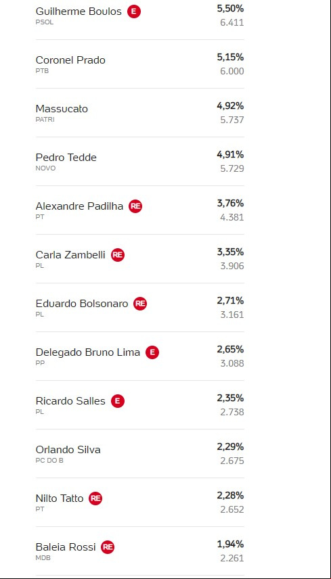Click on Pedro Tedde's name
This screenshot has width=331, height=579.
tap(66, 158)
